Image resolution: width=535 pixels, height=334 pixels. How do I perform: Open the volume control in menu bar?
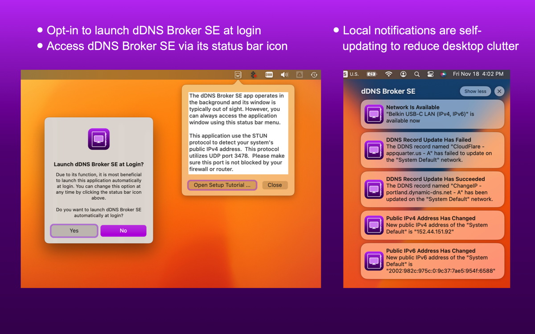pyautogui.click(x=284, y=75)
